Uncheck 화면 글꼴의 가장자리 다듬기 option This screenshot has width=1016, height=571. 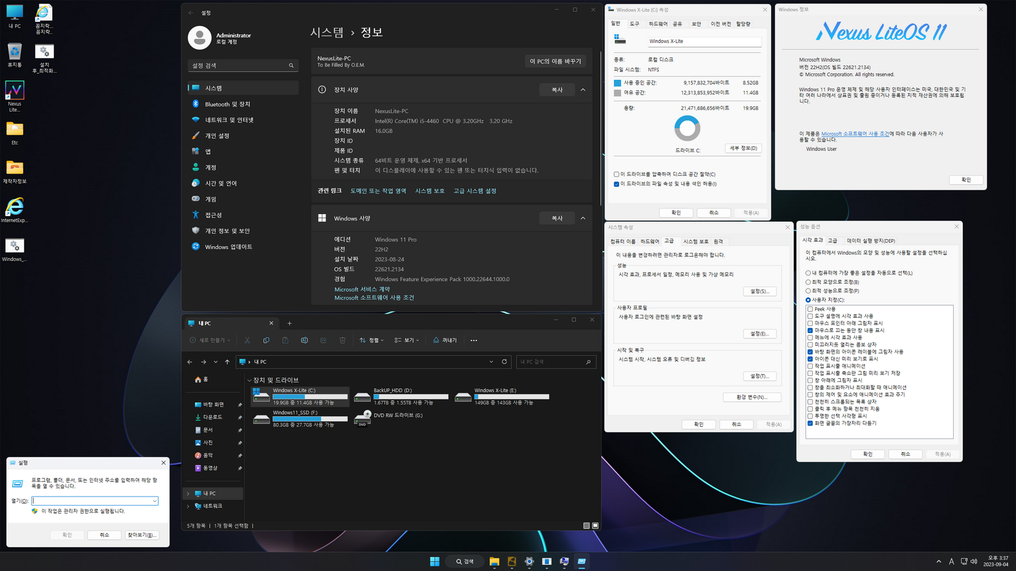tap(810, 423)
